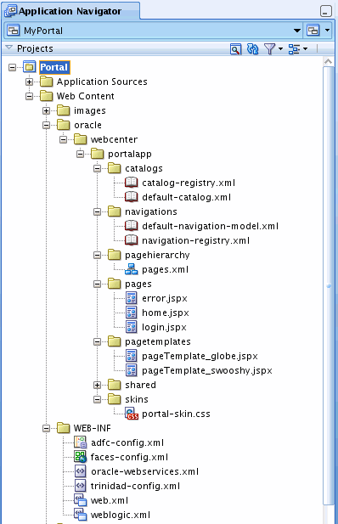
Task: Collapse the WEB-INF folder
Action: tap(47, 428)
